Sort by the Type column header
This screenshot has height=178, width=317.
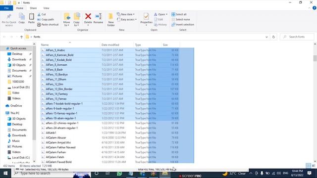[x=148, y=45]
